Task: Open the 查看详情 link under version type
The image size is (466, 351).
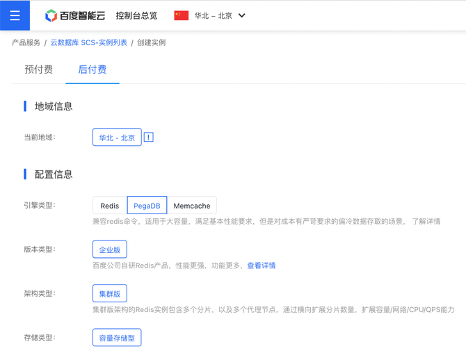Action: point(262,266)
